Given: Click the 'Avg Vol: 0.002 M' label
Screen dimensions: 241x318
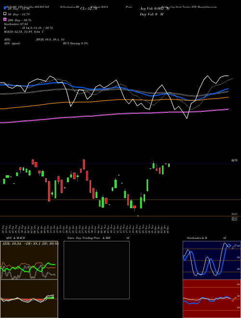Looking at the screenshot, I should [x=155, y=9].
